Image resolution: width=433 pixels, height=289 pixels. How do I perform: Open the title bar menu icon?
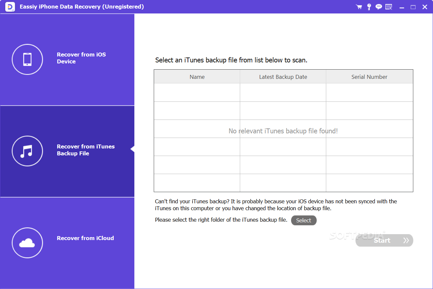[389, 7]
